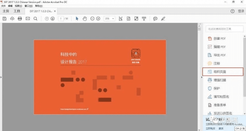Activate the hand pan tool
The width and height of the screenshot is (246, 131).
[x=85, y=19]
